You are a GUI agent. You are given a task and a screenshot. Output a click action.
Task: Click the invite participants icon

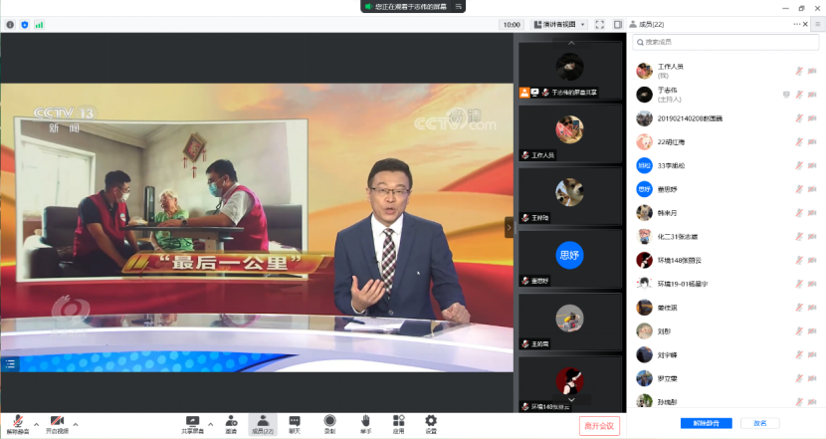pos(231,423)
